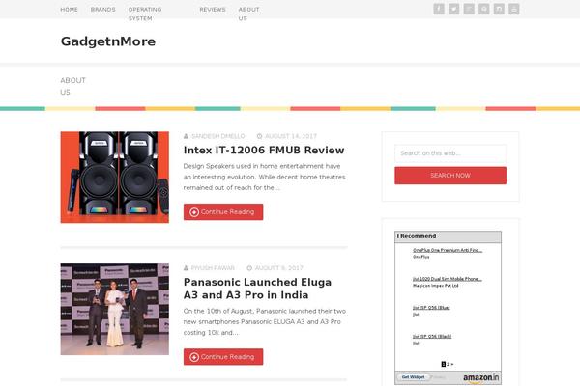Image resolution: width=580 pixels, height=386 pixels.
Task: Click the OnePlus One Premium Anti Fing... product link
Action: pyautogui.click(x=448, y=250)
